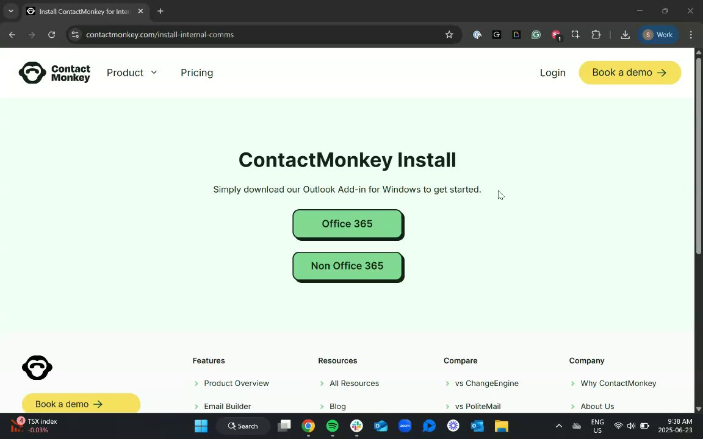Open the Grammarly extension icon
Screen dimensions: 703x439
click(536, 35)
